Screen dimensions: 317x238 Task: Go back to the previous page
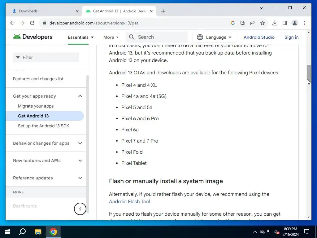pyautogui.click(x=12, y=23)
